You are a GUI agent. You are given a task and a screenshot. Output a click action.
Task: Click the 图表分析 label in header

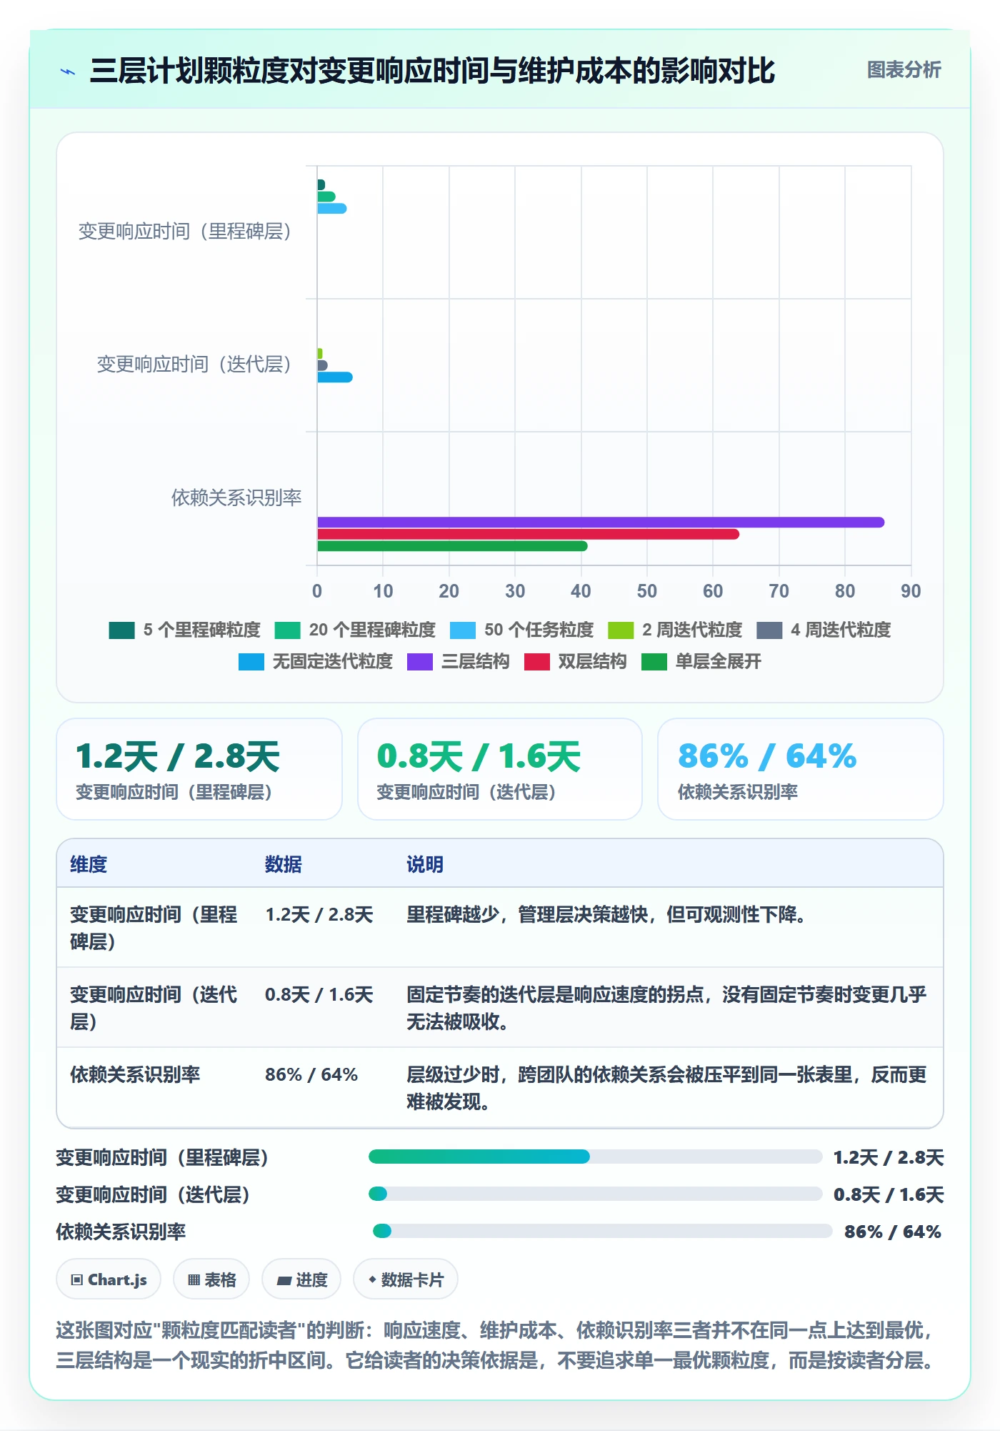[x=904, y=70]
